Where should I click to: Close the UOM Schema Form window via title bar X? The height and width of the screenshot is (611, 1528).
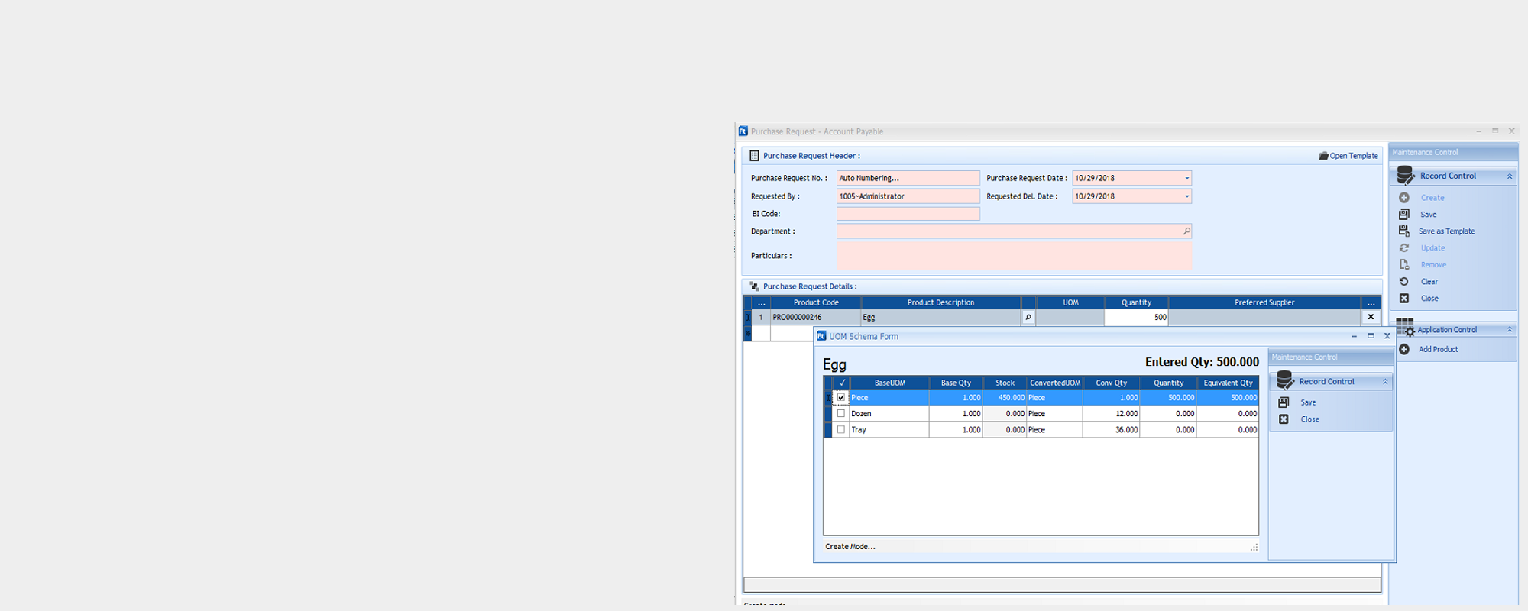(1387, 336)
